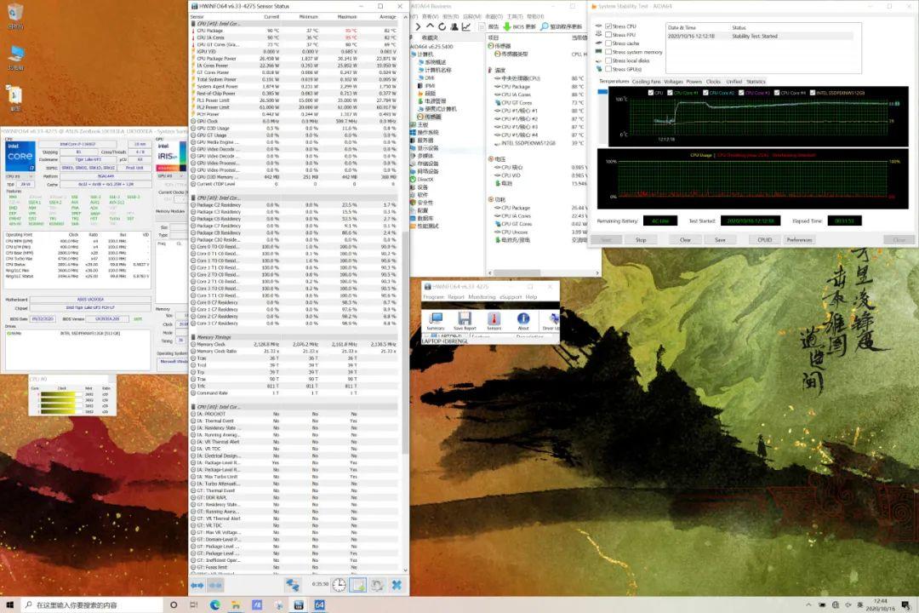The width and height of the screenshot is (919, 613).
Task: Toggle the INTEL SSD graph legend checkbox
Action: click(813, 93)
